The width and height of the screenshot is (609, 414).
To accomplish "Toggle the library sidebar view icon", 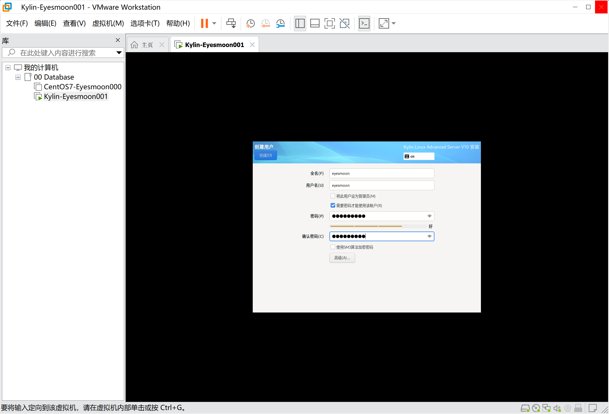I will 300,23.
